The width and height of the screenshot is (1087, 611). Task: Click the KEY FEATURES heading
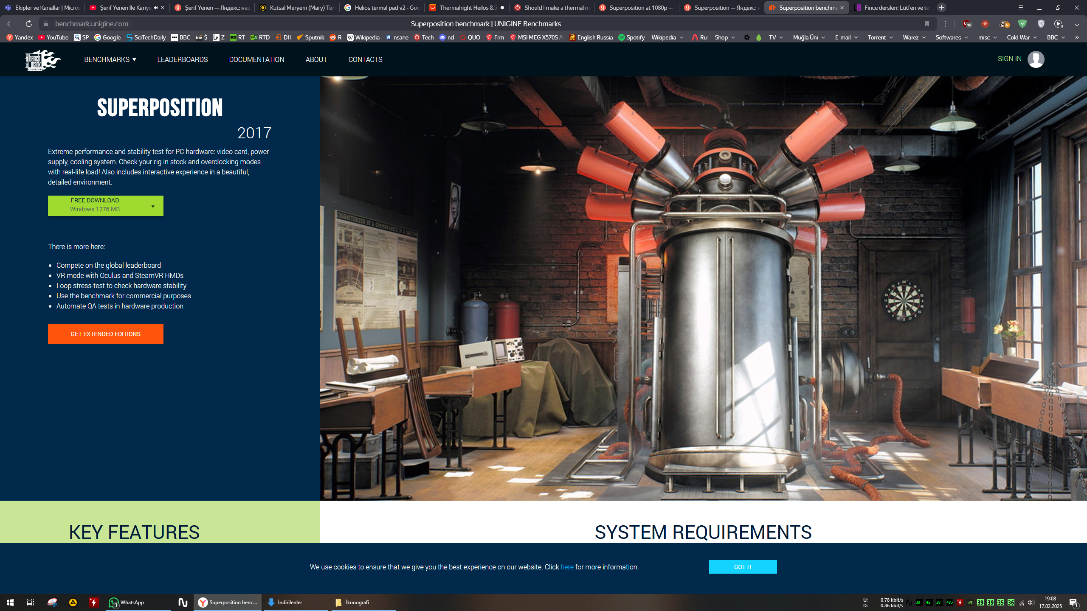(134, 532)
